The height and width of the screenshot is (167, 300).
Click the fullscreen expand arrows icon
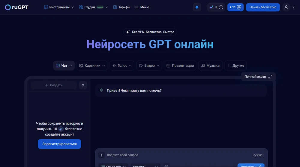[270, 76]
